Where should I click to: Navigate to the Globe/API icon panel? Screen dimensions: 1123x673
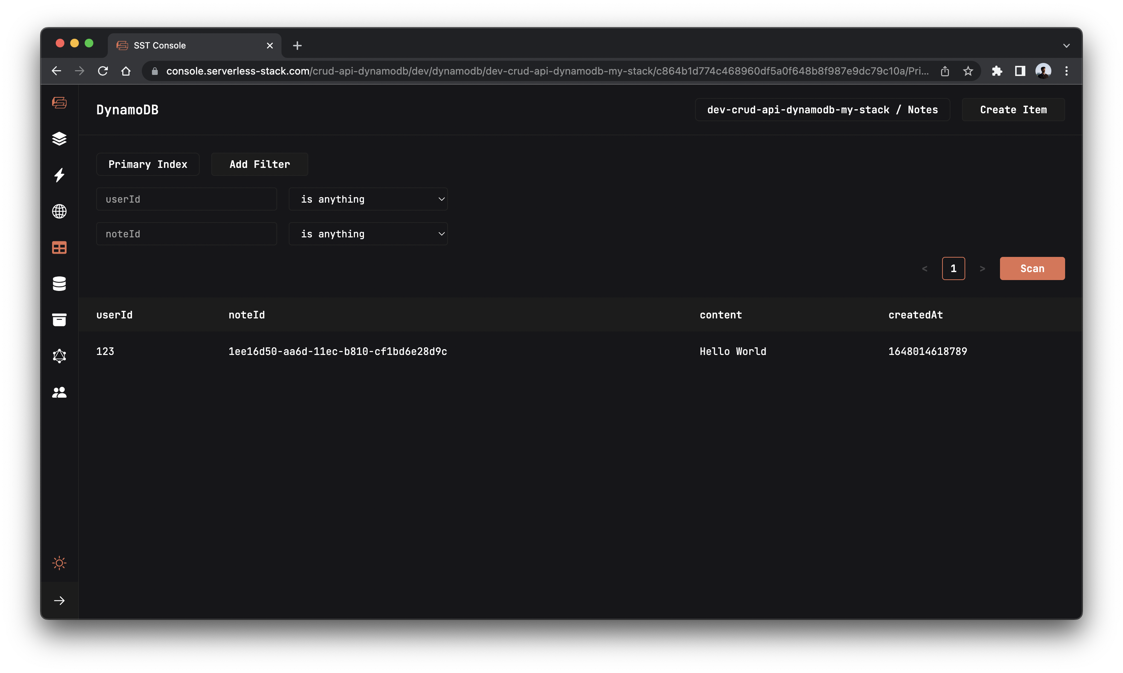pos(60,211)
